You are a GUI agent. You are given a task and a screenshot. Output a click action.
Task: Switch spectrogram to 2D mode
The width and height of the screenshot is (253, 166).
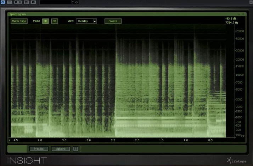[45, 21]
